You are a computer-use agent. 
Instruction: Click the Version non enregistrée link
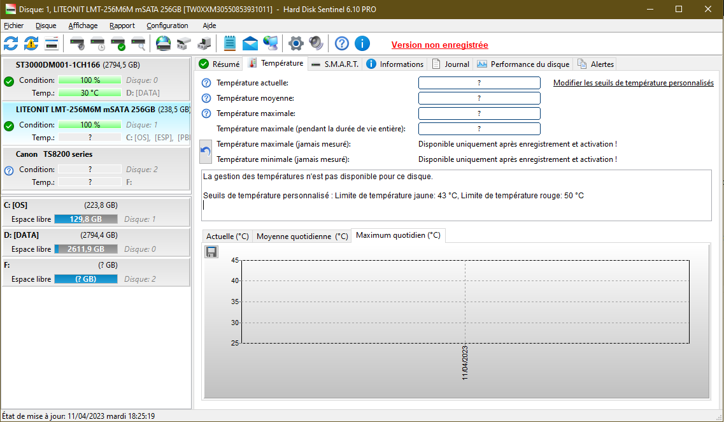pos(439,45)
